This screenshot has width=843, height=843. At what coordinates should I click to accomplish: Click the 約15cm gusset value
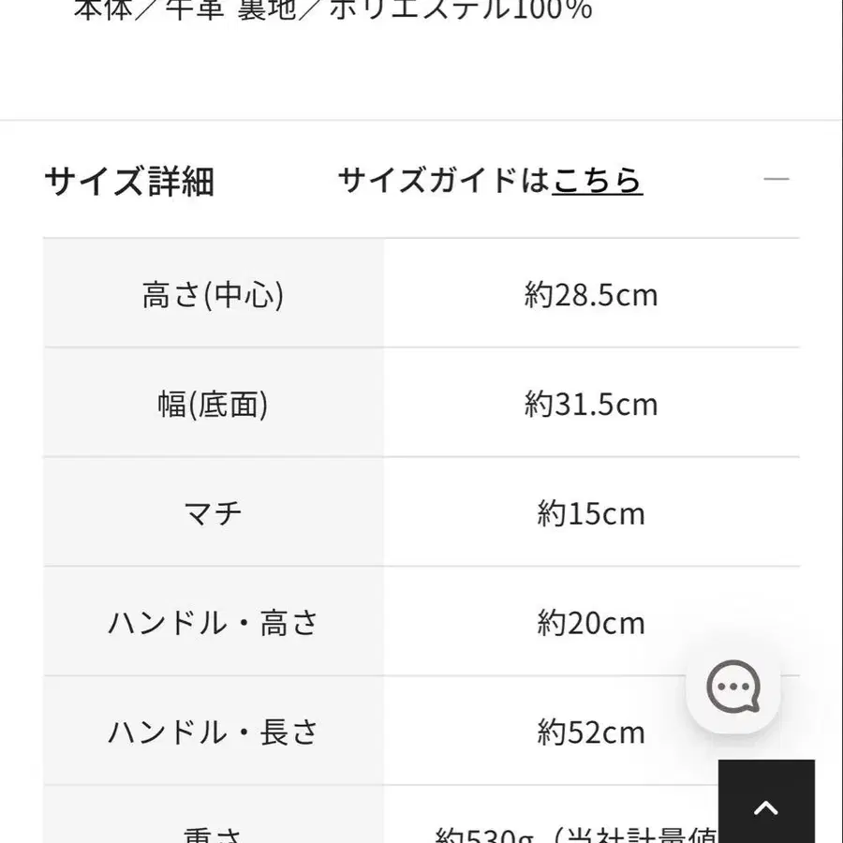[x=591, y=514]
